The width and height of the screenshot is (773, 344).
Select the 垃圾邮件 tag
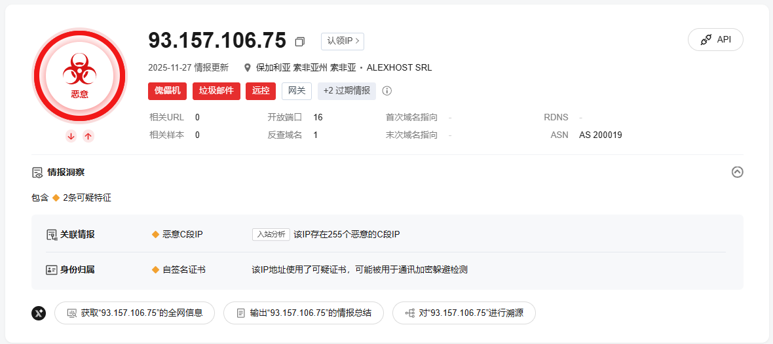[x=216, y=91]
